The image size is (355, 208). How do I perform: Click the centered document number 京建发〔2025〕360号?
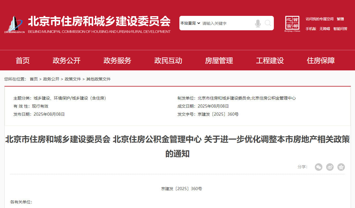tap(182, 189)
